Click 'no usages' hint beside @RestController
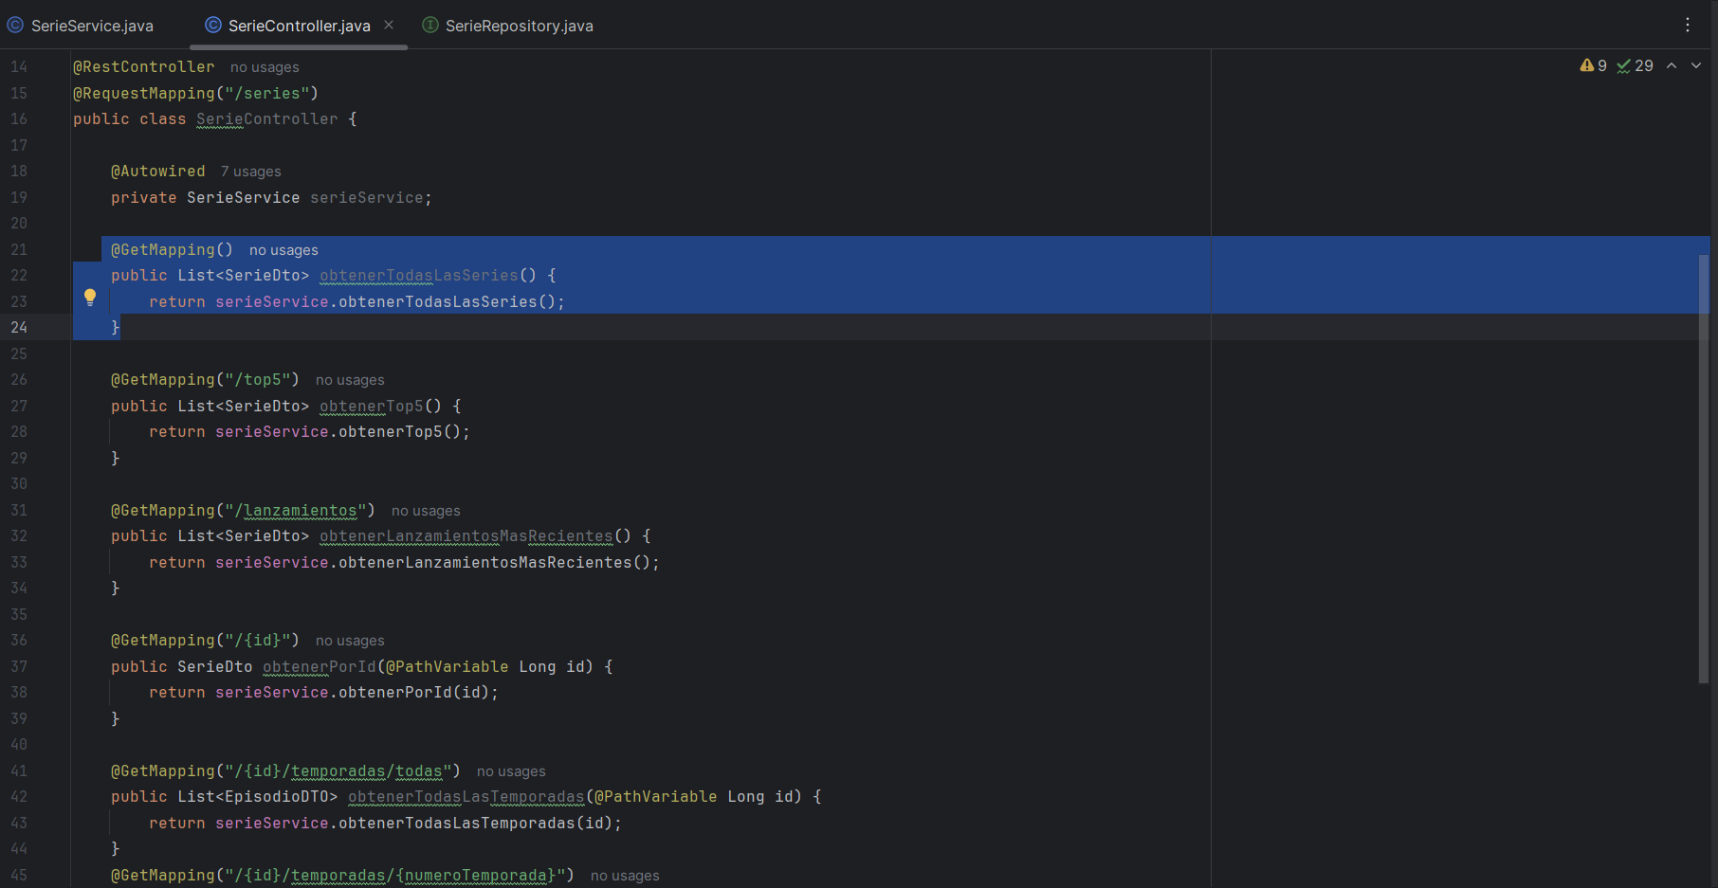Image resolution: width=1718 pixels, height=888 pixels. pyautogui.click(x=265, y=67)
